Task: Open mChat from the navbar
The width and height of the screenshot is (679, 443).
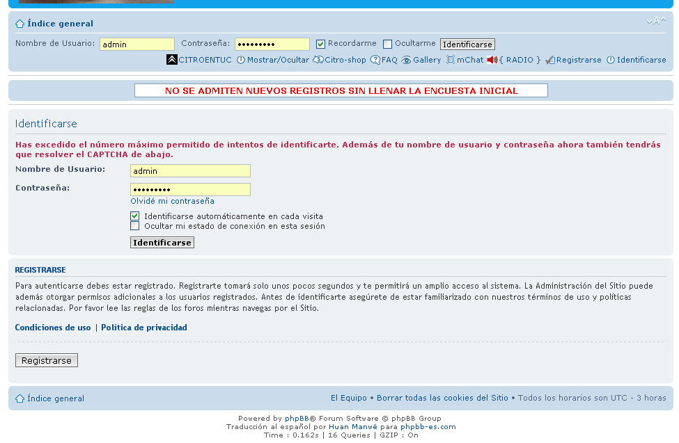Action: pyautogui.click(x=470, y=60)
